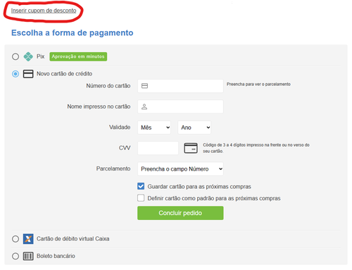The width and height of the screenshot is (352, 270).
Task: Click the small card icon inside number field
Action: coord(144,86)
